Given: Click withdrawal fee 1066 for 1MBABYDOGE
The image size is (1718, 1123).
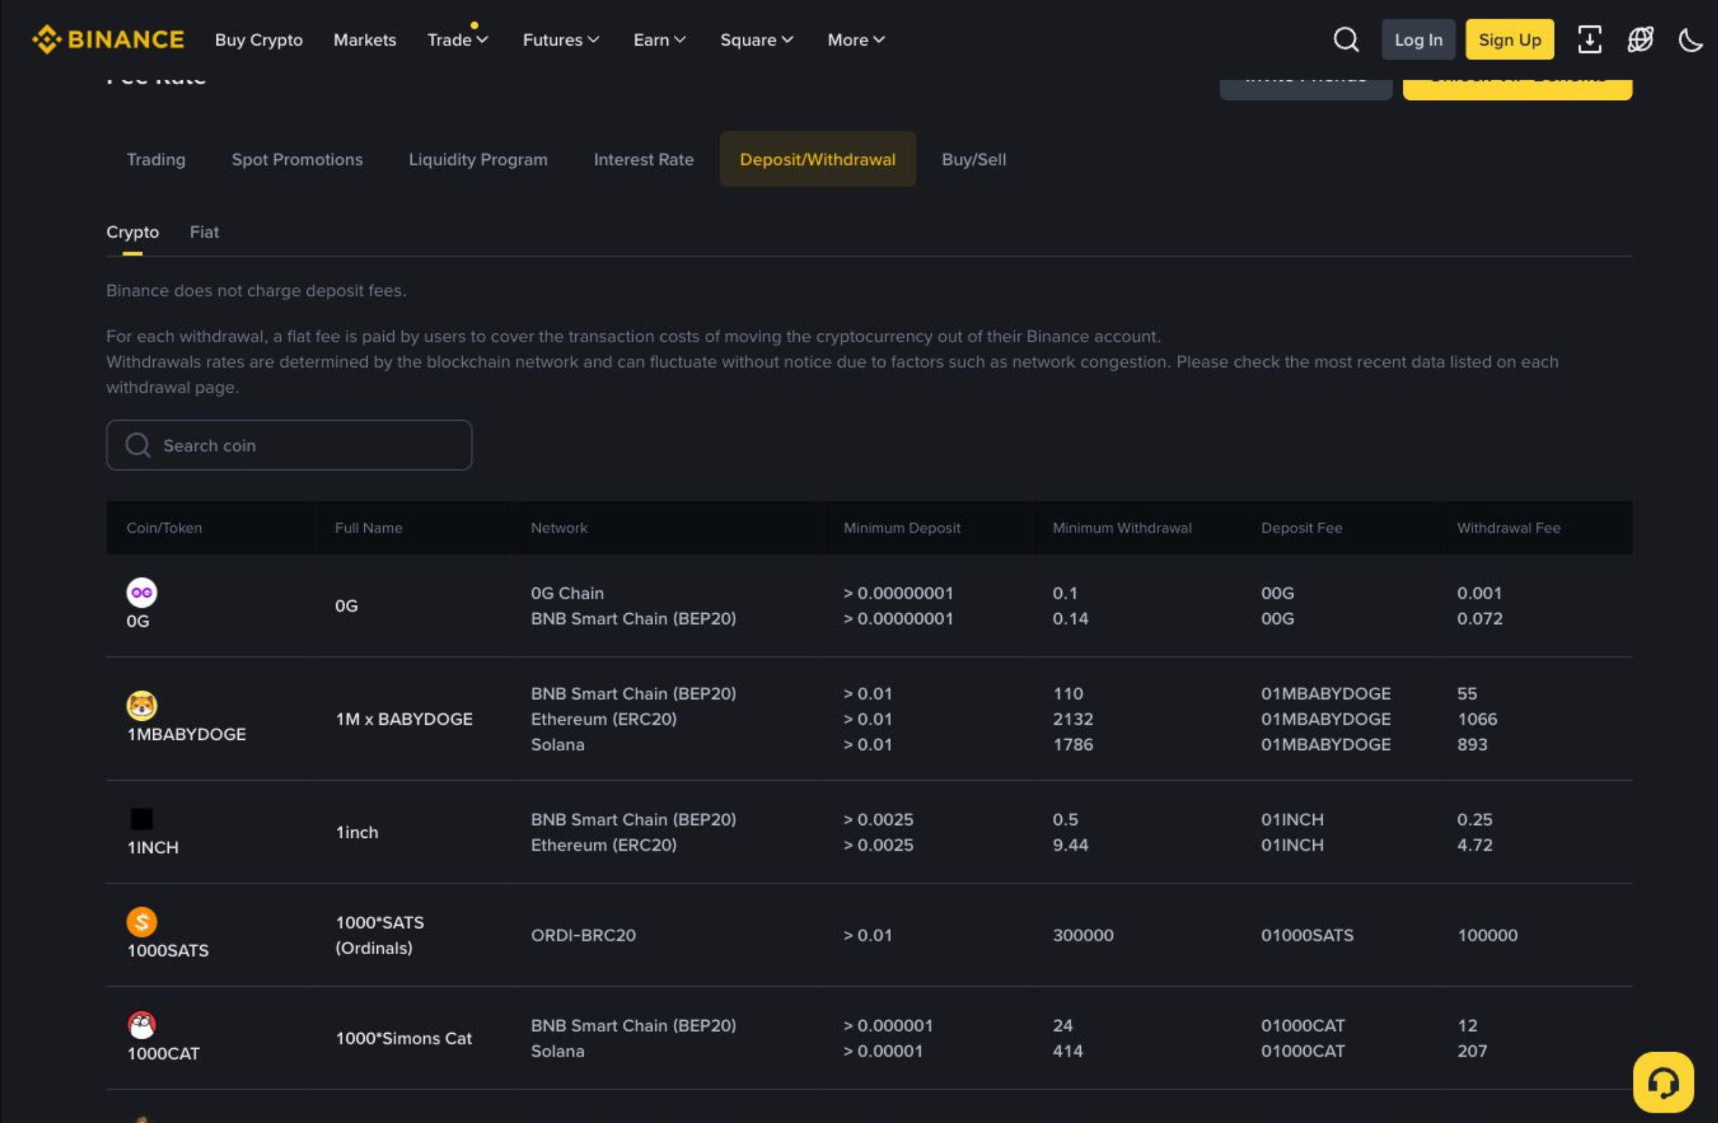Looking at the screenshot, I should [1477, 719].
